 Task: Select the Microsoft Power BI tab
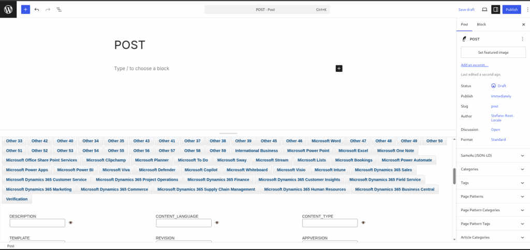(76, 170)
